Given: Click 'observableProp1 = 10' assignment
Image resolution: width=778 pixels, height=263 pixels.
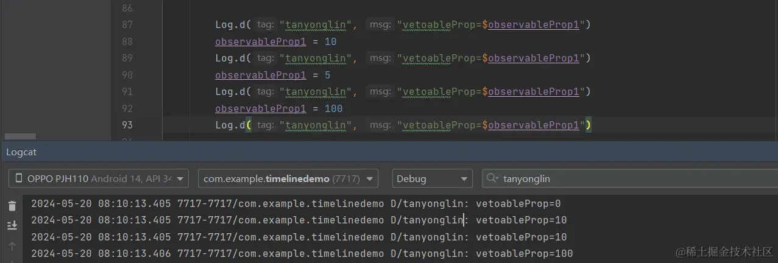Looking at the screenshot, I should coord(276,42).
